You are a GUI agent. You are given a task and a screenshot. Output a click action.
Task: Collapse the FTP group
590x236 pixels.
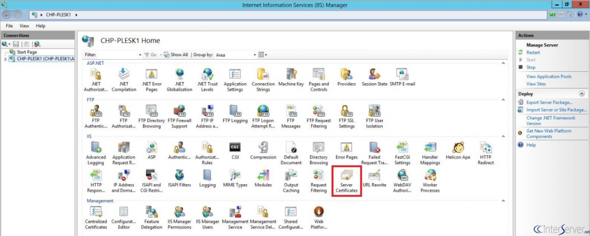[503, 100]
